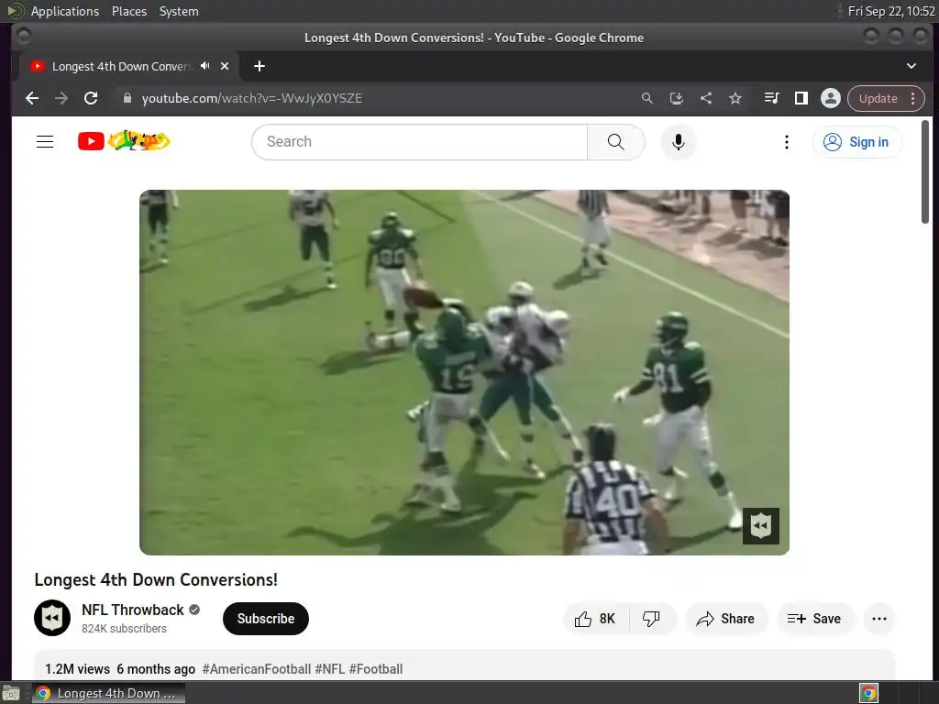
Task: Start voice search with microphone
Action: point(678,142)
